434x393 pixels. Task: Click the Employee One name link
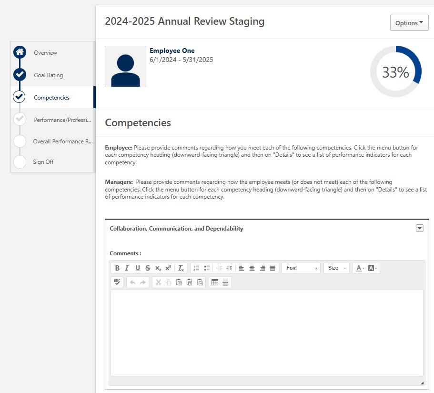coord(172,50)
